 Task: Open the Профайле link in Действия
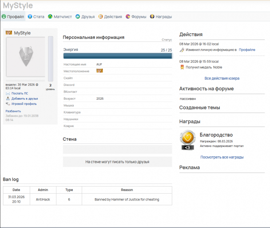[247, 50]
